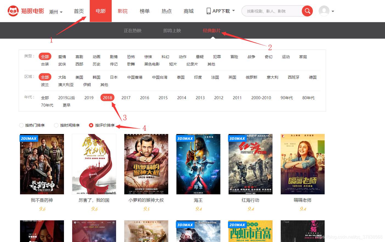Open the 电影 navigation tab
385x242 pixels.
point(101,11)
